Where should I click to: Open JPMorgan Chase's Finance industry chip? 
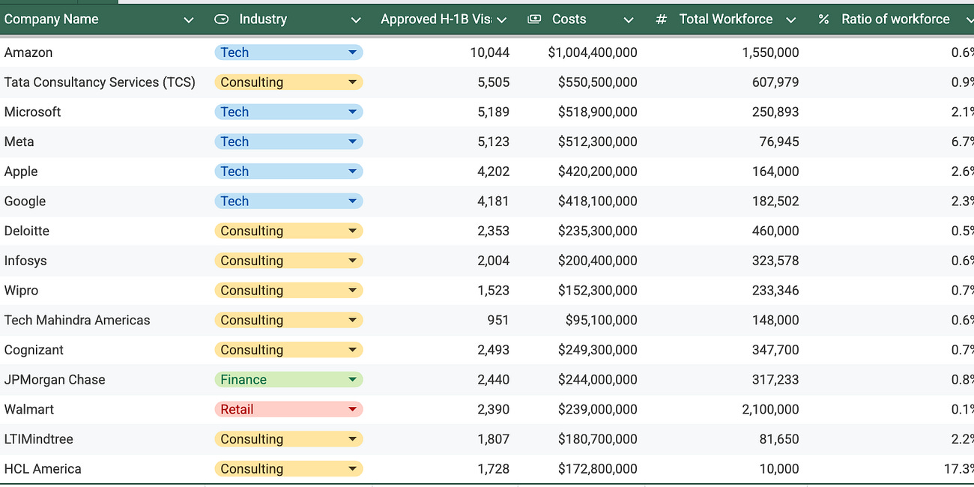click(x=288, y=380)
